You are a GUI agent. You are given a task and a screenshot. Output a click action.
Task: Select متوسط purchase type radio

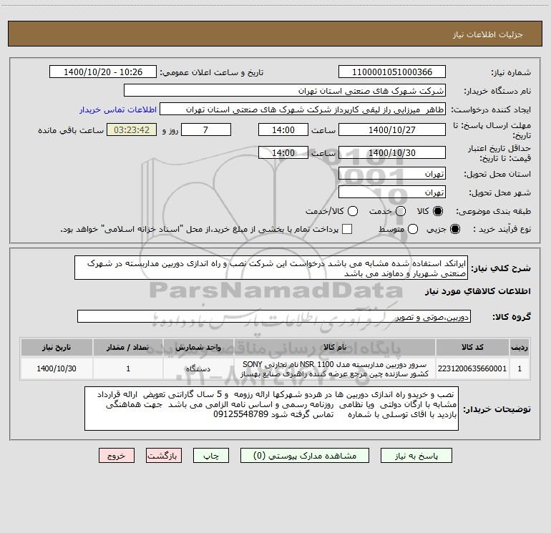click(x=413, y=229)
